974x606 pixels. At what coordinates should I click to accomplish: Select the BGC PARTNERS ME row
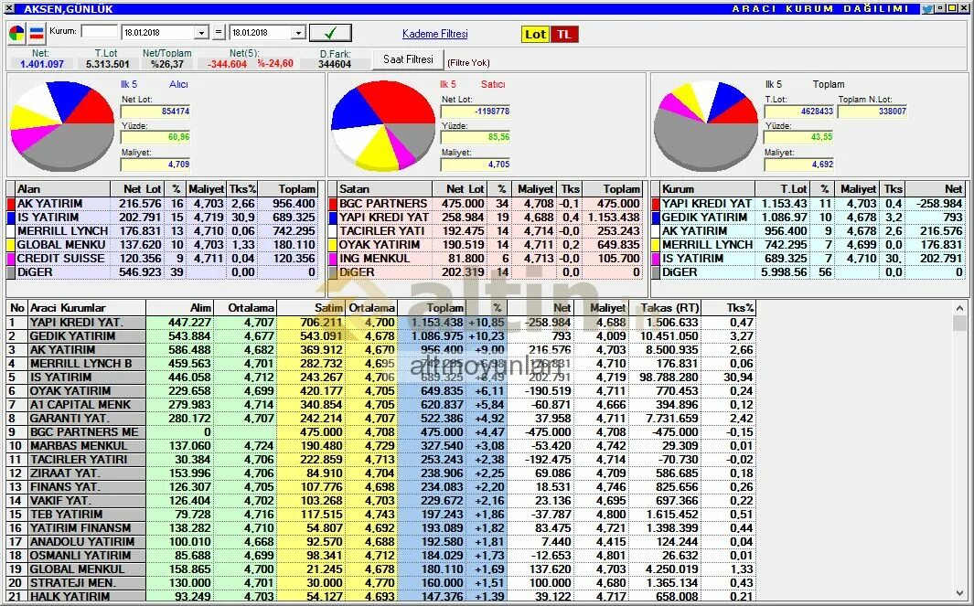[380, 432]
